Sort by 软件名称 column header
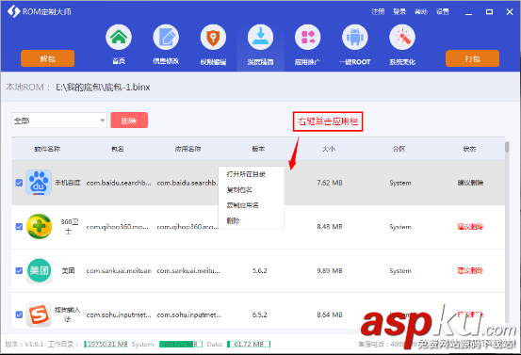 47,149
